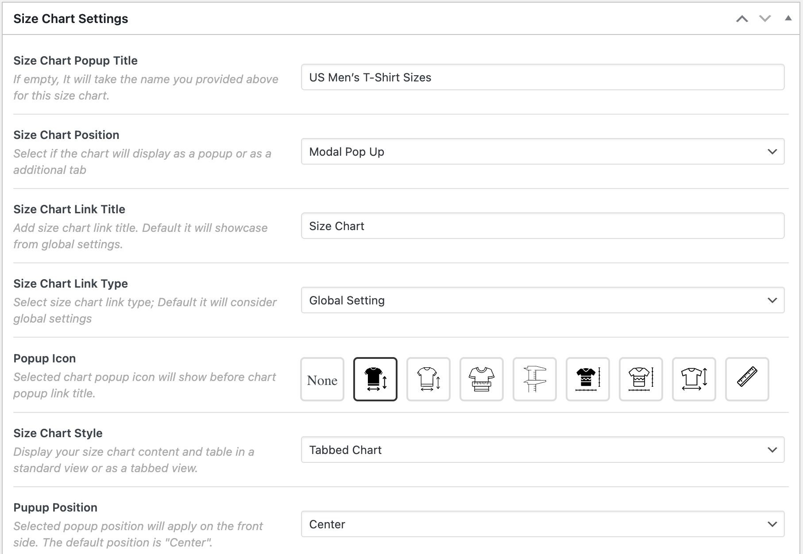Focus the Size Chart Link Title field
Screen dimensions: 803x554
[542, 226]
